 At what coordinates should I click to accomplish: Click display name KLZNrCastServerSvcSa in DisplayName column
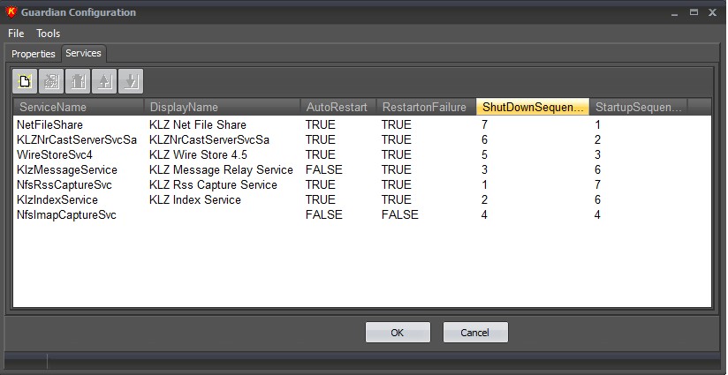click(x=209, y=140)
